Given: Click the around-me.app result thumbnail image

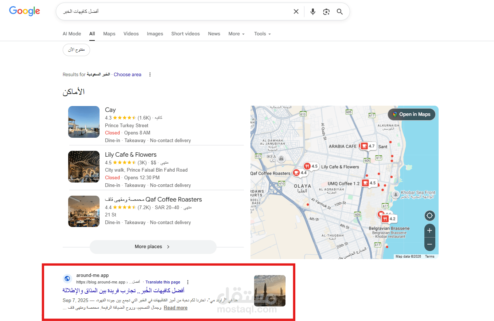Looking at the screenshot, I should (x=270, y=291).
